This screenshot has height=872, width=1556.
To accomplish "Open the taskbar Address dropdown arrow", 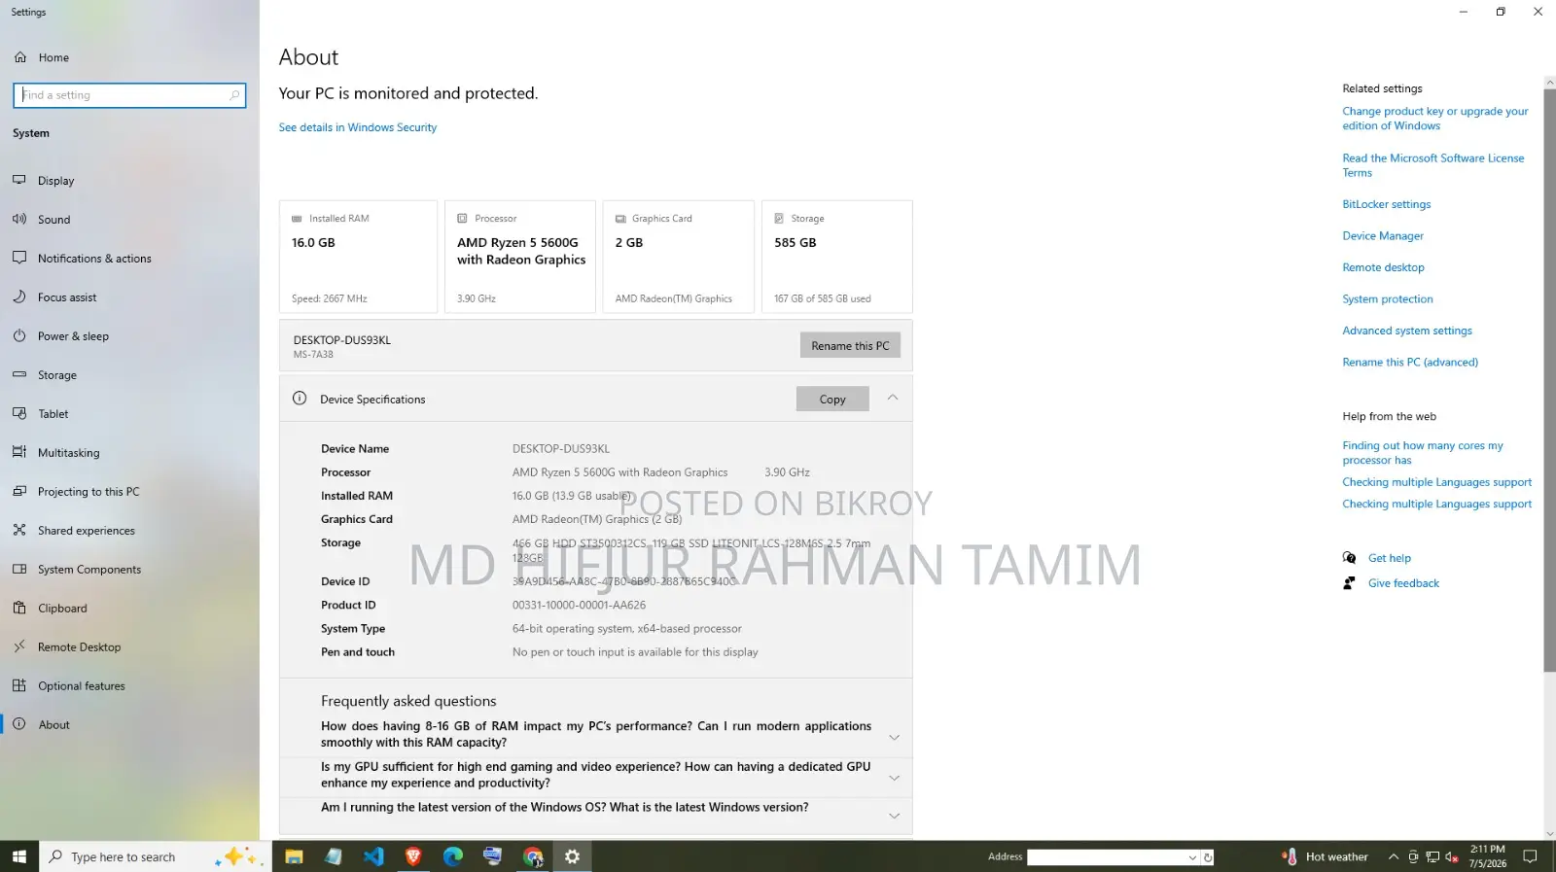I will [1192, 857].
